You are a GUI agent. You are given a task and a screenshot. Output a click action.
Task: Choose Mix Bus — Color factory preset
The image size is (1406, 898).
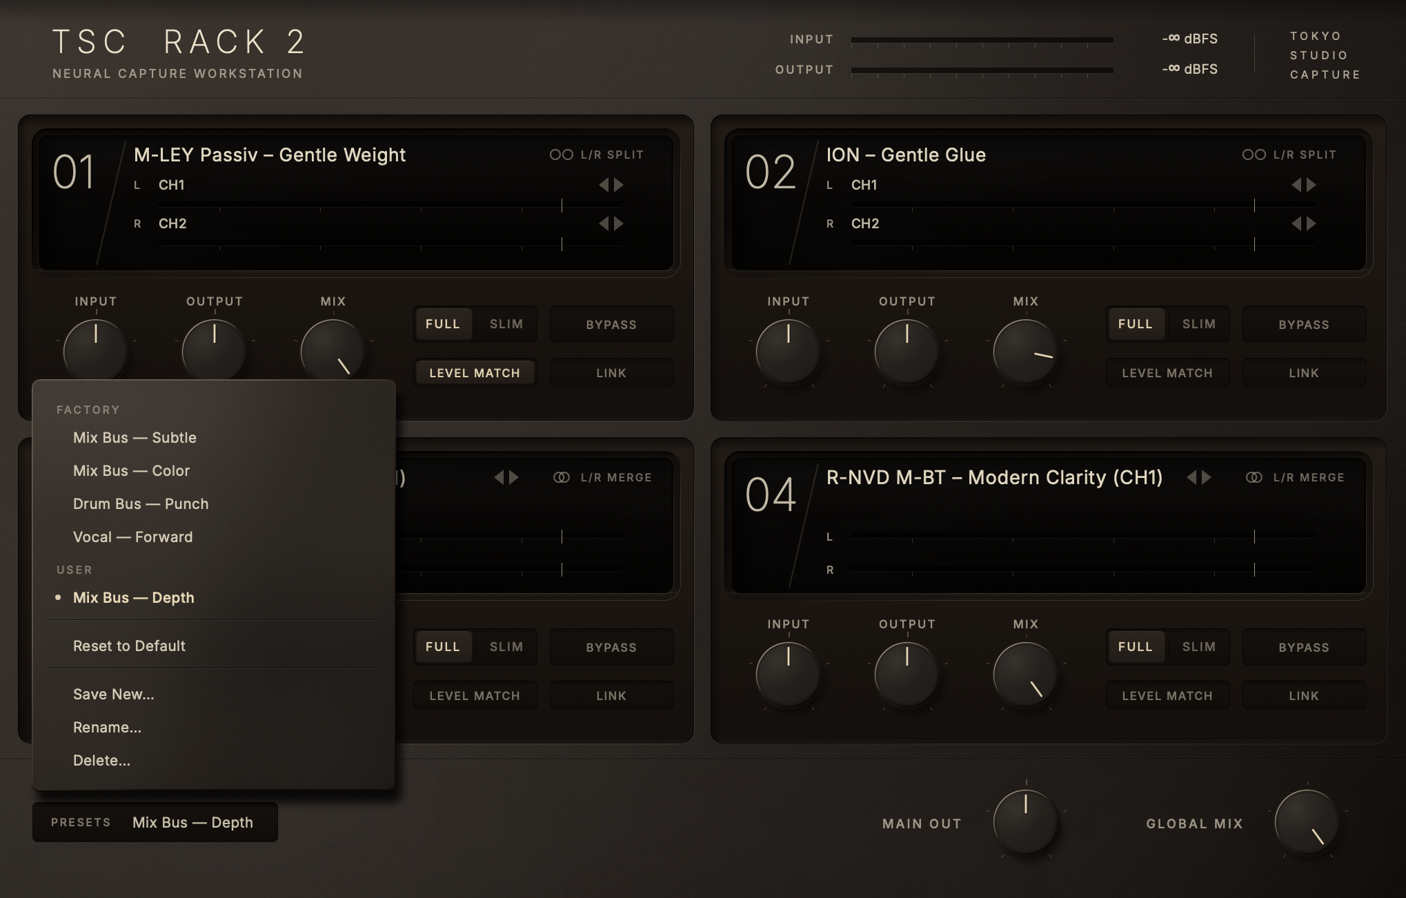tap(214, 470)
